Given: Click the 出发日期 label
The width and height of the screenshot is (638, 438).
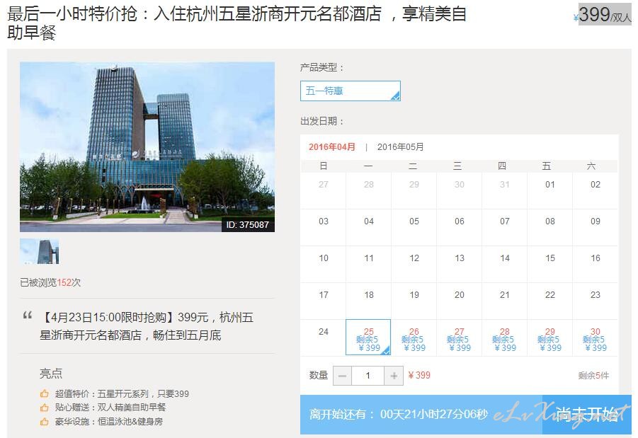Looking at the screenshot, I should pyautogui.click(x=322, y=121).
